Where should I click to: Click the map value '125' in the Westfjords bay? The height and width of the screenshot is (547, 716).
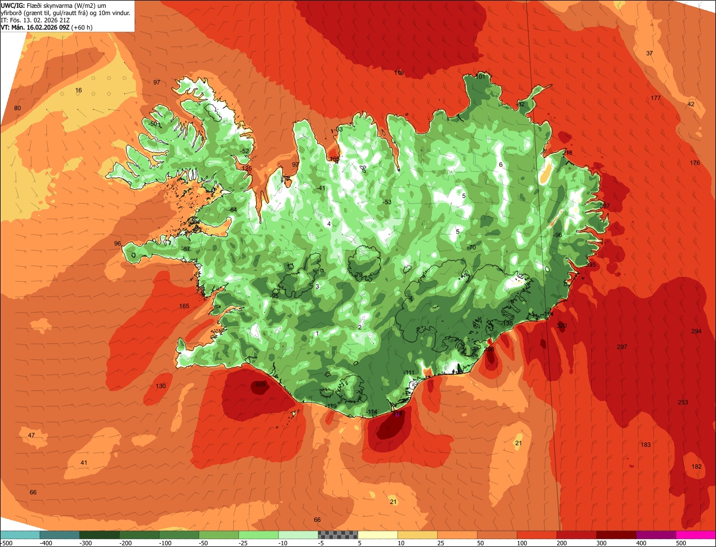pos(247,168)
